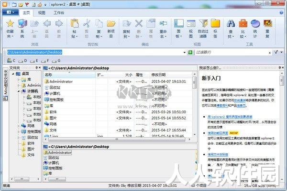Image resolution: width=287 pixels, height=191 pixels.
Task: Click the 重命名 rename icon
Action: (163, 24)
